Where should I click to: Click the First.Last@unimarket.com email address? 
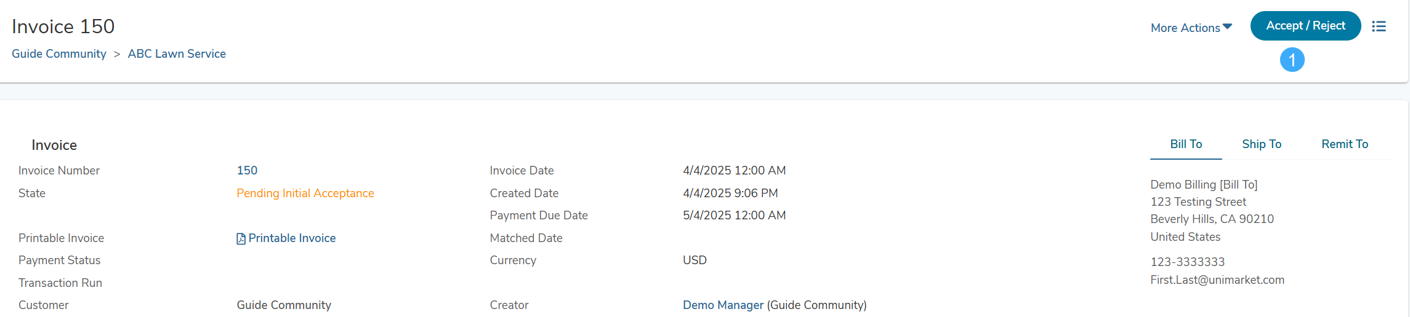(x=1217, y=280)
